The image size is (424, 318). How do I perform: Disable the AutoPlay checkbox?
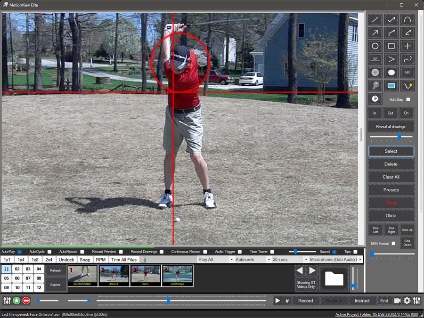[19, 252]
